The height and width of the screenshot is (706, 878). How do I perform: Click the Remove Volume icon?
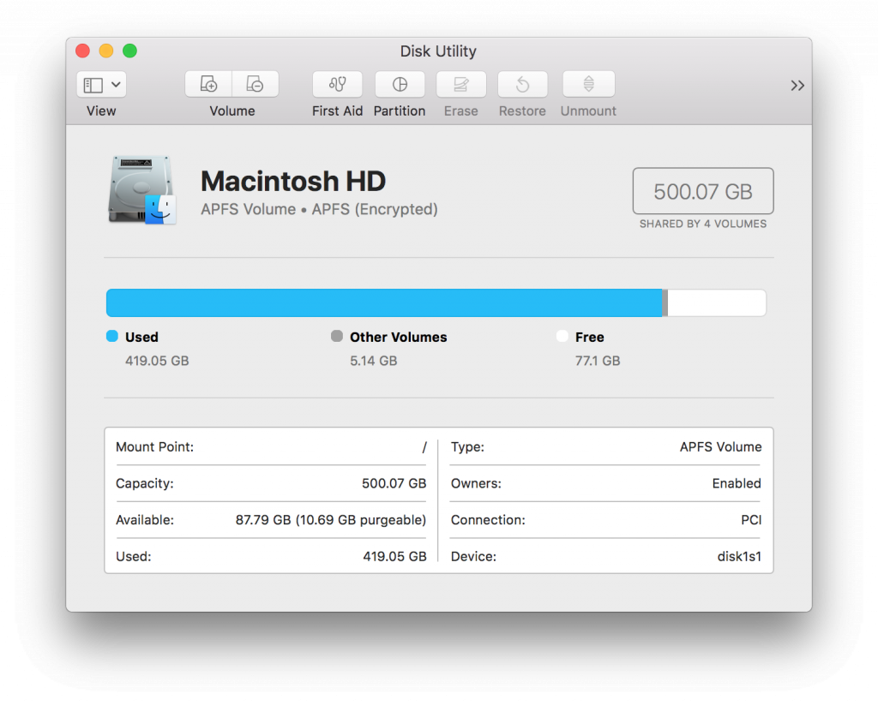pyautogui.click(x=256, y=85)
